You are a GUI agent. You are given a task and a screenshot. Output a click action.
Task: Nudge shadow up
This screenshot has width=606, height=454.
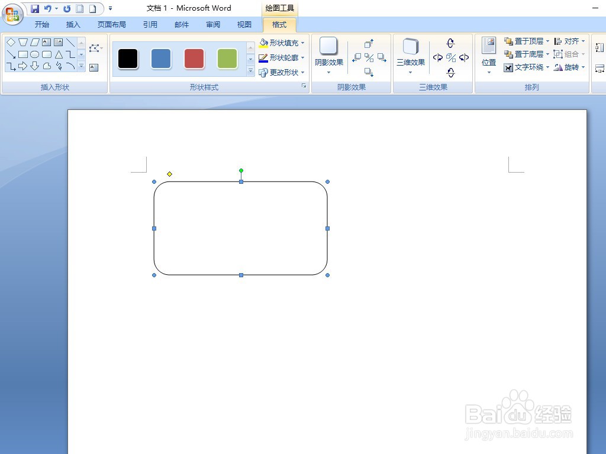369,43
